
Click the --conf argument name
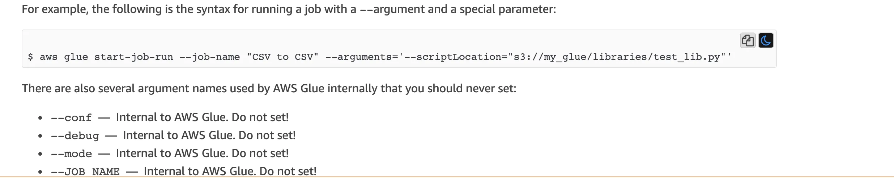71,118
